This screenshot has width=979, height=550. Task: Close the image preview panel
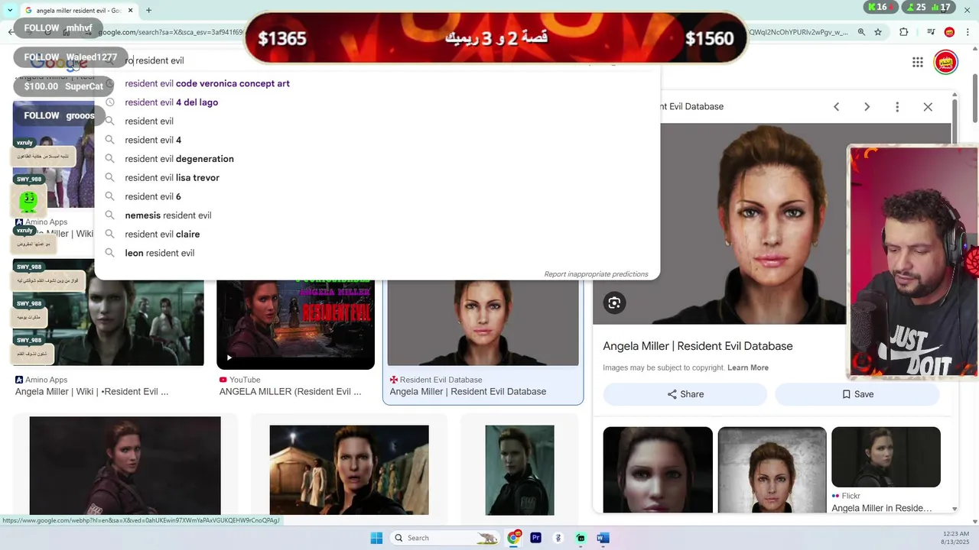point(928,107)
